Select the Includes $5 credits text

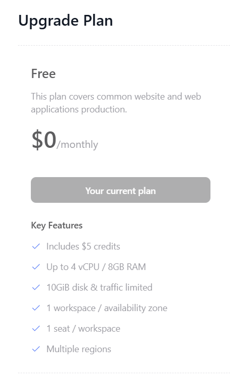pyautogui.click(x=83, y=246)
